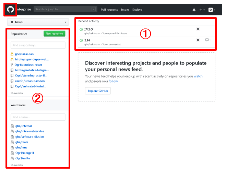Viewport: 226px width, 170px height.
Task: Open the ブログ issue in Recent activity
Action: (89, 29)
